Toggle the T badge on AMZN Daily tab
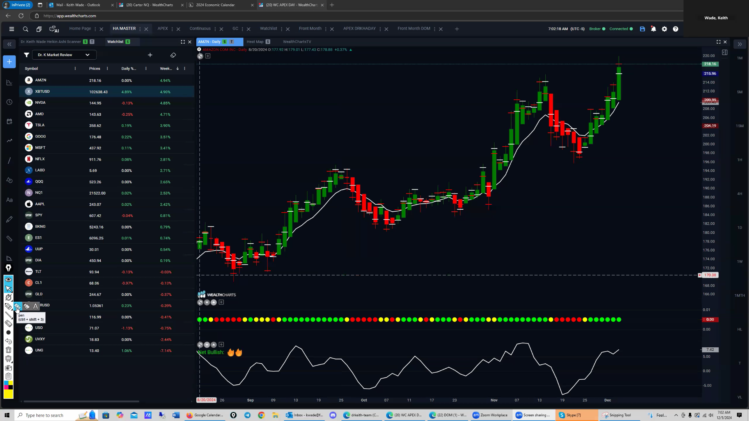Screen dimensions: 749x421 pyautogui.click(x=231, y=42)
